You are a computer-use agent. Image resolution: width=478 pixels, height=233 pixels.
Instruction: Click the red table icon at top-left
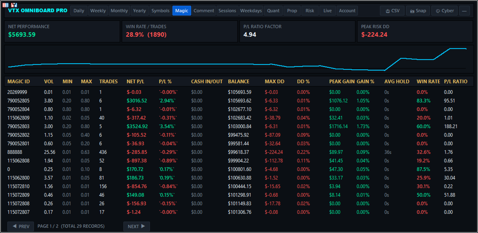point(5,5)
